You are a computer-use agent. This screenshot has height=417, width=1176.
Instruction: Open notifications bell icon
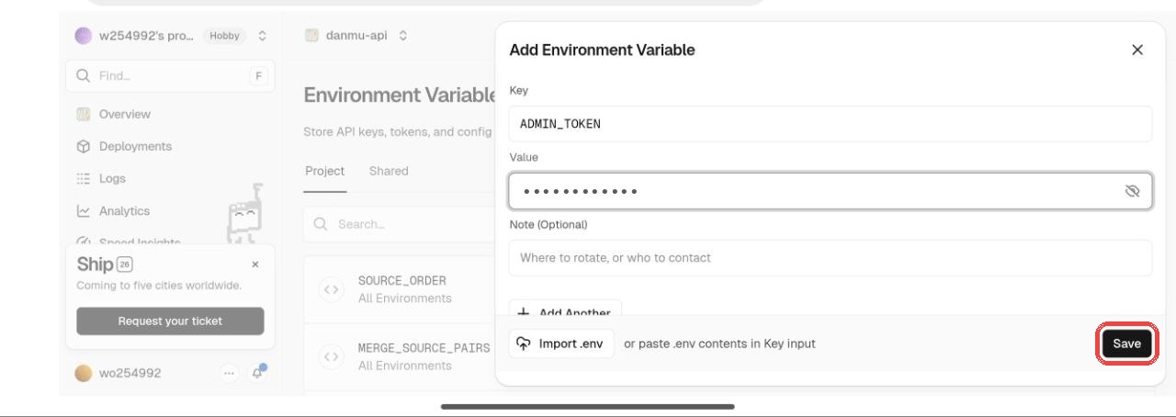[257, 372]
